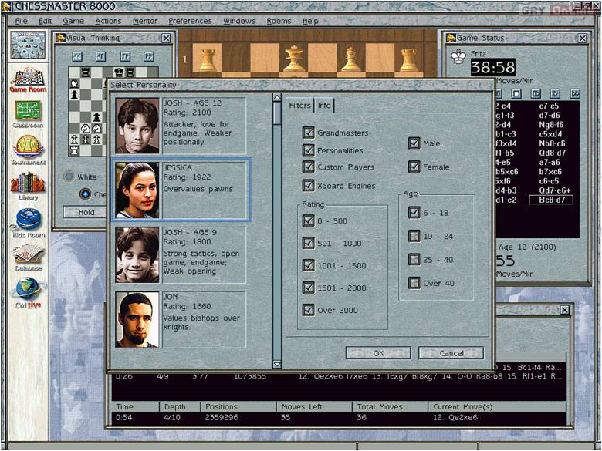
Task: Open the Preferences menu
Action: [190, 21]
